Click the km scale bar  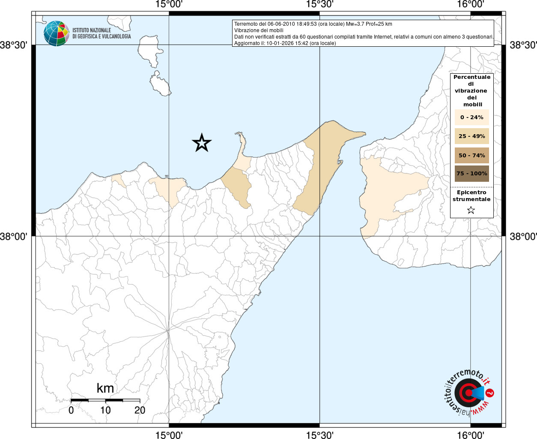(105, 400)
